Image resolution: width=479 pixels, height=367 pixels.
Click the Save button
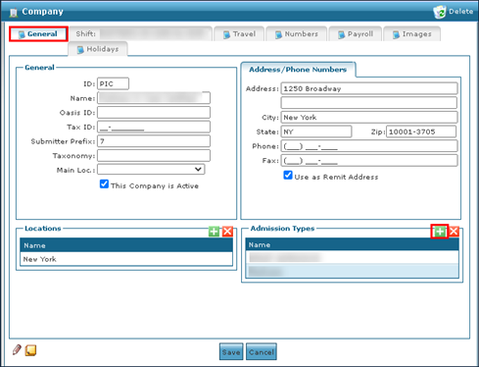pos(231,352)
